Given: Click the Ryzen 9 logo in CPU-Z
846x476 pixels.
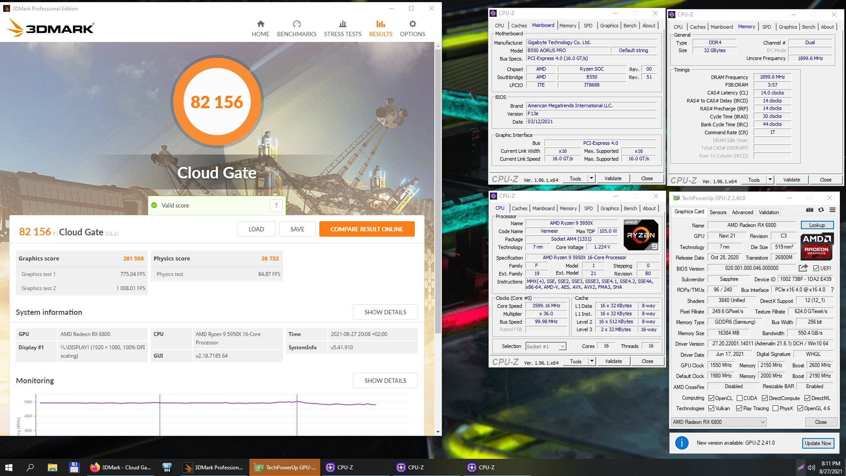Looking at the screenshot, I should pos(641,235).
